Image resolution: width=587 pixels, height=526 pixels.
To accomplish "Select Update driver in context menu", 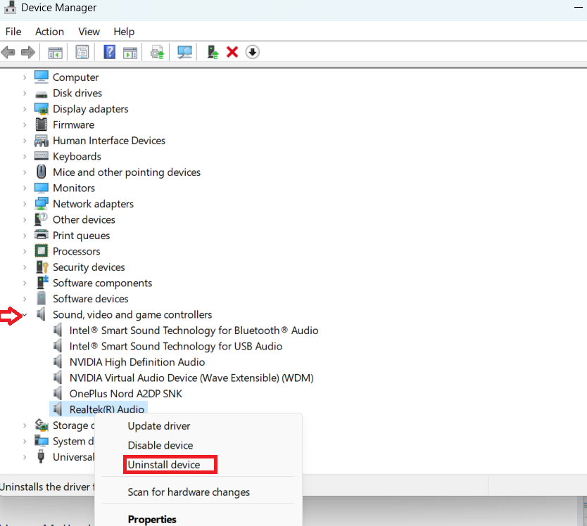I will pos(159,426).
